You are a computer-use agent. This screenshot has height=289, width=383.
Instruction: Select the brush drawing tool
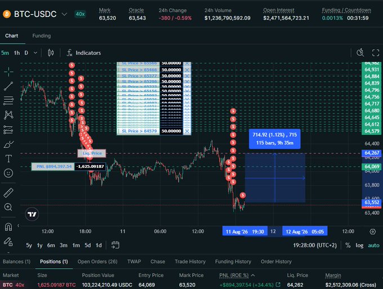click(8, 144)
